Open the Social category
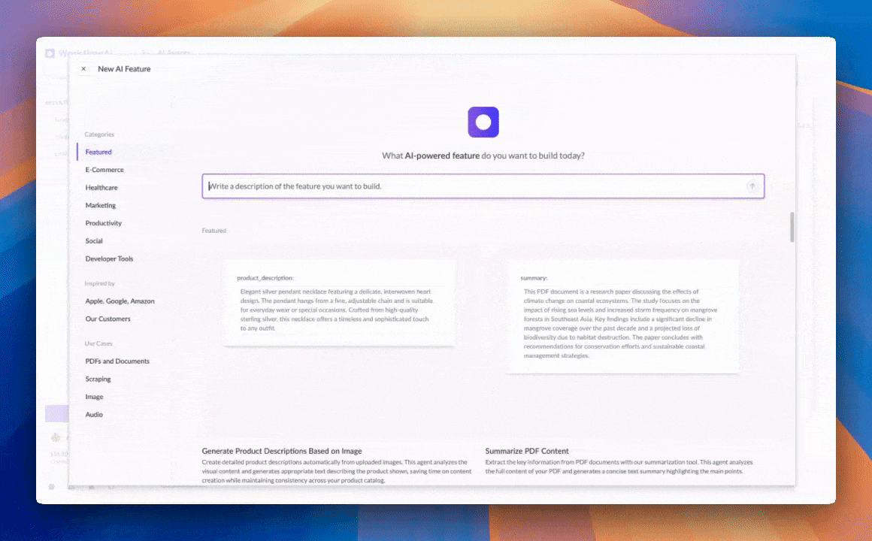This screenshot has height=541, width=872. pyautogui.click(x=94, y=240)
